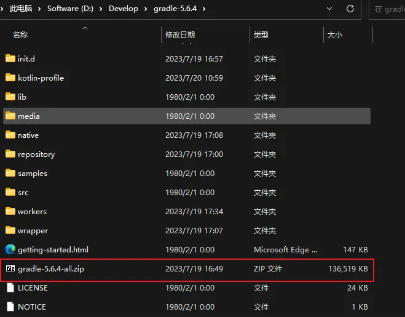Navigate to 此电脑 in the breadcrumb
405x317 pixels.
22,9
